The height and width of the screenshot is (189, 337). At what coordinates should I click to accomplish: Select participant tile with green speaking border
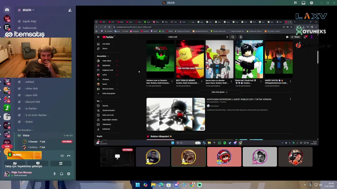[189, 157]
